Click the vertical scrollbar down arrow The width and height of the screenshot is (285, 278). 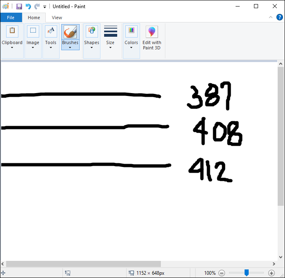point(281,257)
